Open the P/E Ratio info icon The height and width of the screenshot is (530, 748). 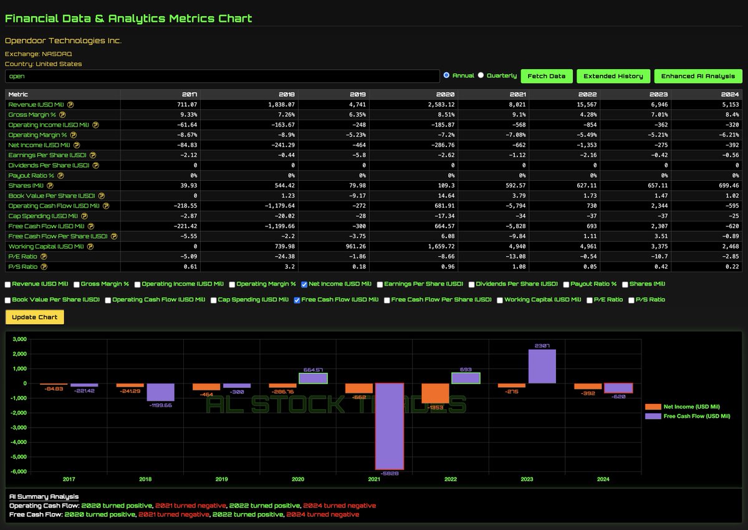point(44,256)
